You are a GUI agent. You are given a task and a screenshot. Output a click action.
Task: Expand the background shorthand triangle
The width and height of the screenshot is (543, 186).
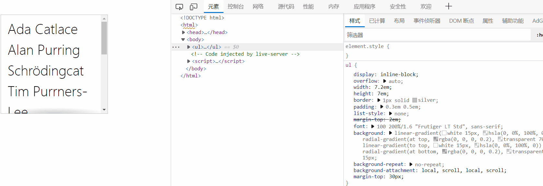click(390, 133)
